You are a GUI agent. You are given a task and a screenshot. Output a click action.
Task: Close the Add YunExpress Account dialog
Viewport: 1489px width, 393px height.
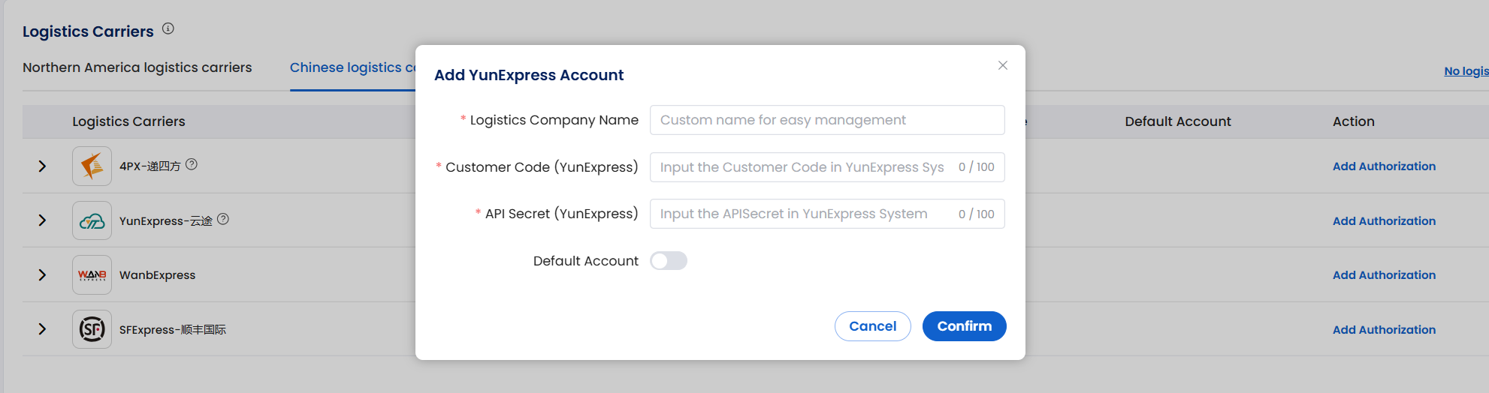(x=1002, y=65)
